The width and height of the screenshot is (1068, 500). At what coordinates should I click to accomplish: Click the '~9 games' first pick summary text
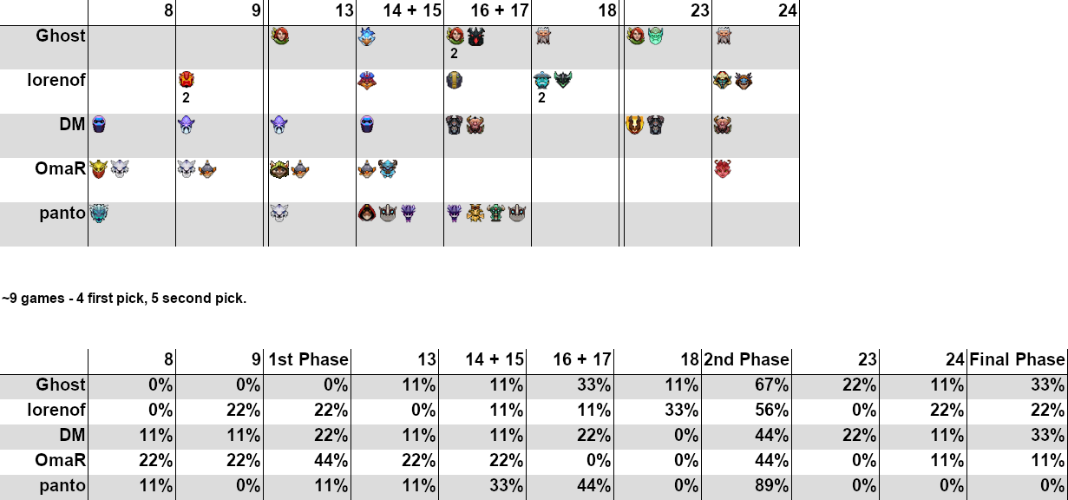(124, 299)
